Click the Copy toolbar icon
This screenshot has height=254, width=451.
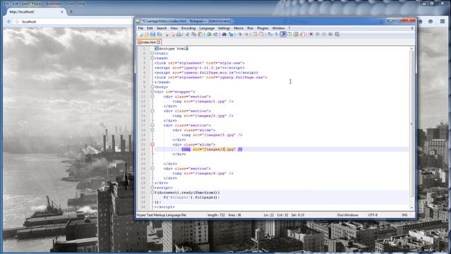(x=193, y=35)
